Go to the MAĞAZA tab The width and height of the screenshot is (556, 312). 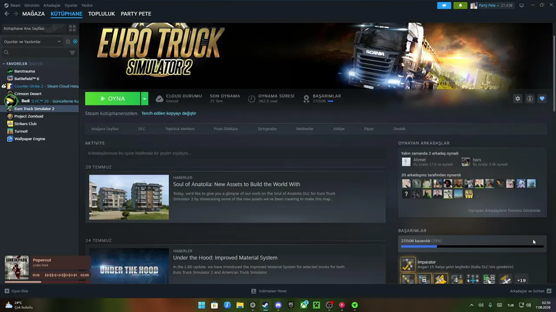pos(33,14)
